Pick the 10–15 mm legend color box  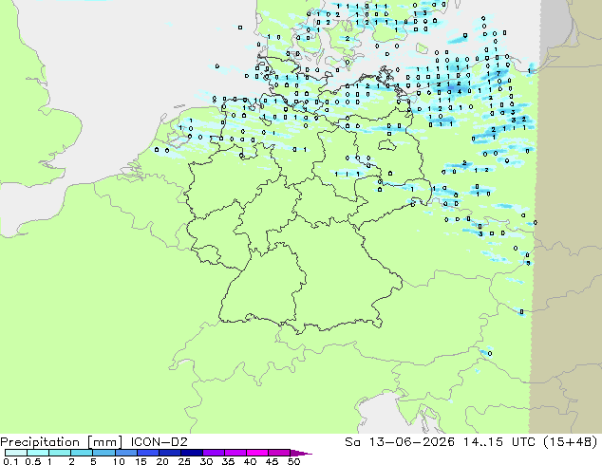click(x=126, y=453)
